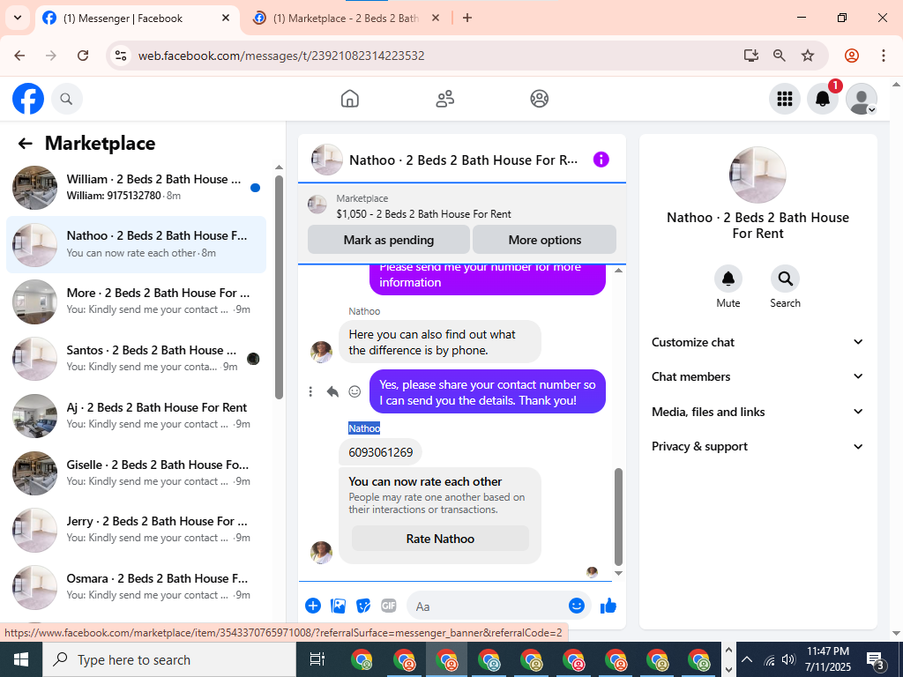The image size is (903, 677).
Task: Open the browser zoom magnifier icon
Action: pyautogui.click(x=780, y=56)
